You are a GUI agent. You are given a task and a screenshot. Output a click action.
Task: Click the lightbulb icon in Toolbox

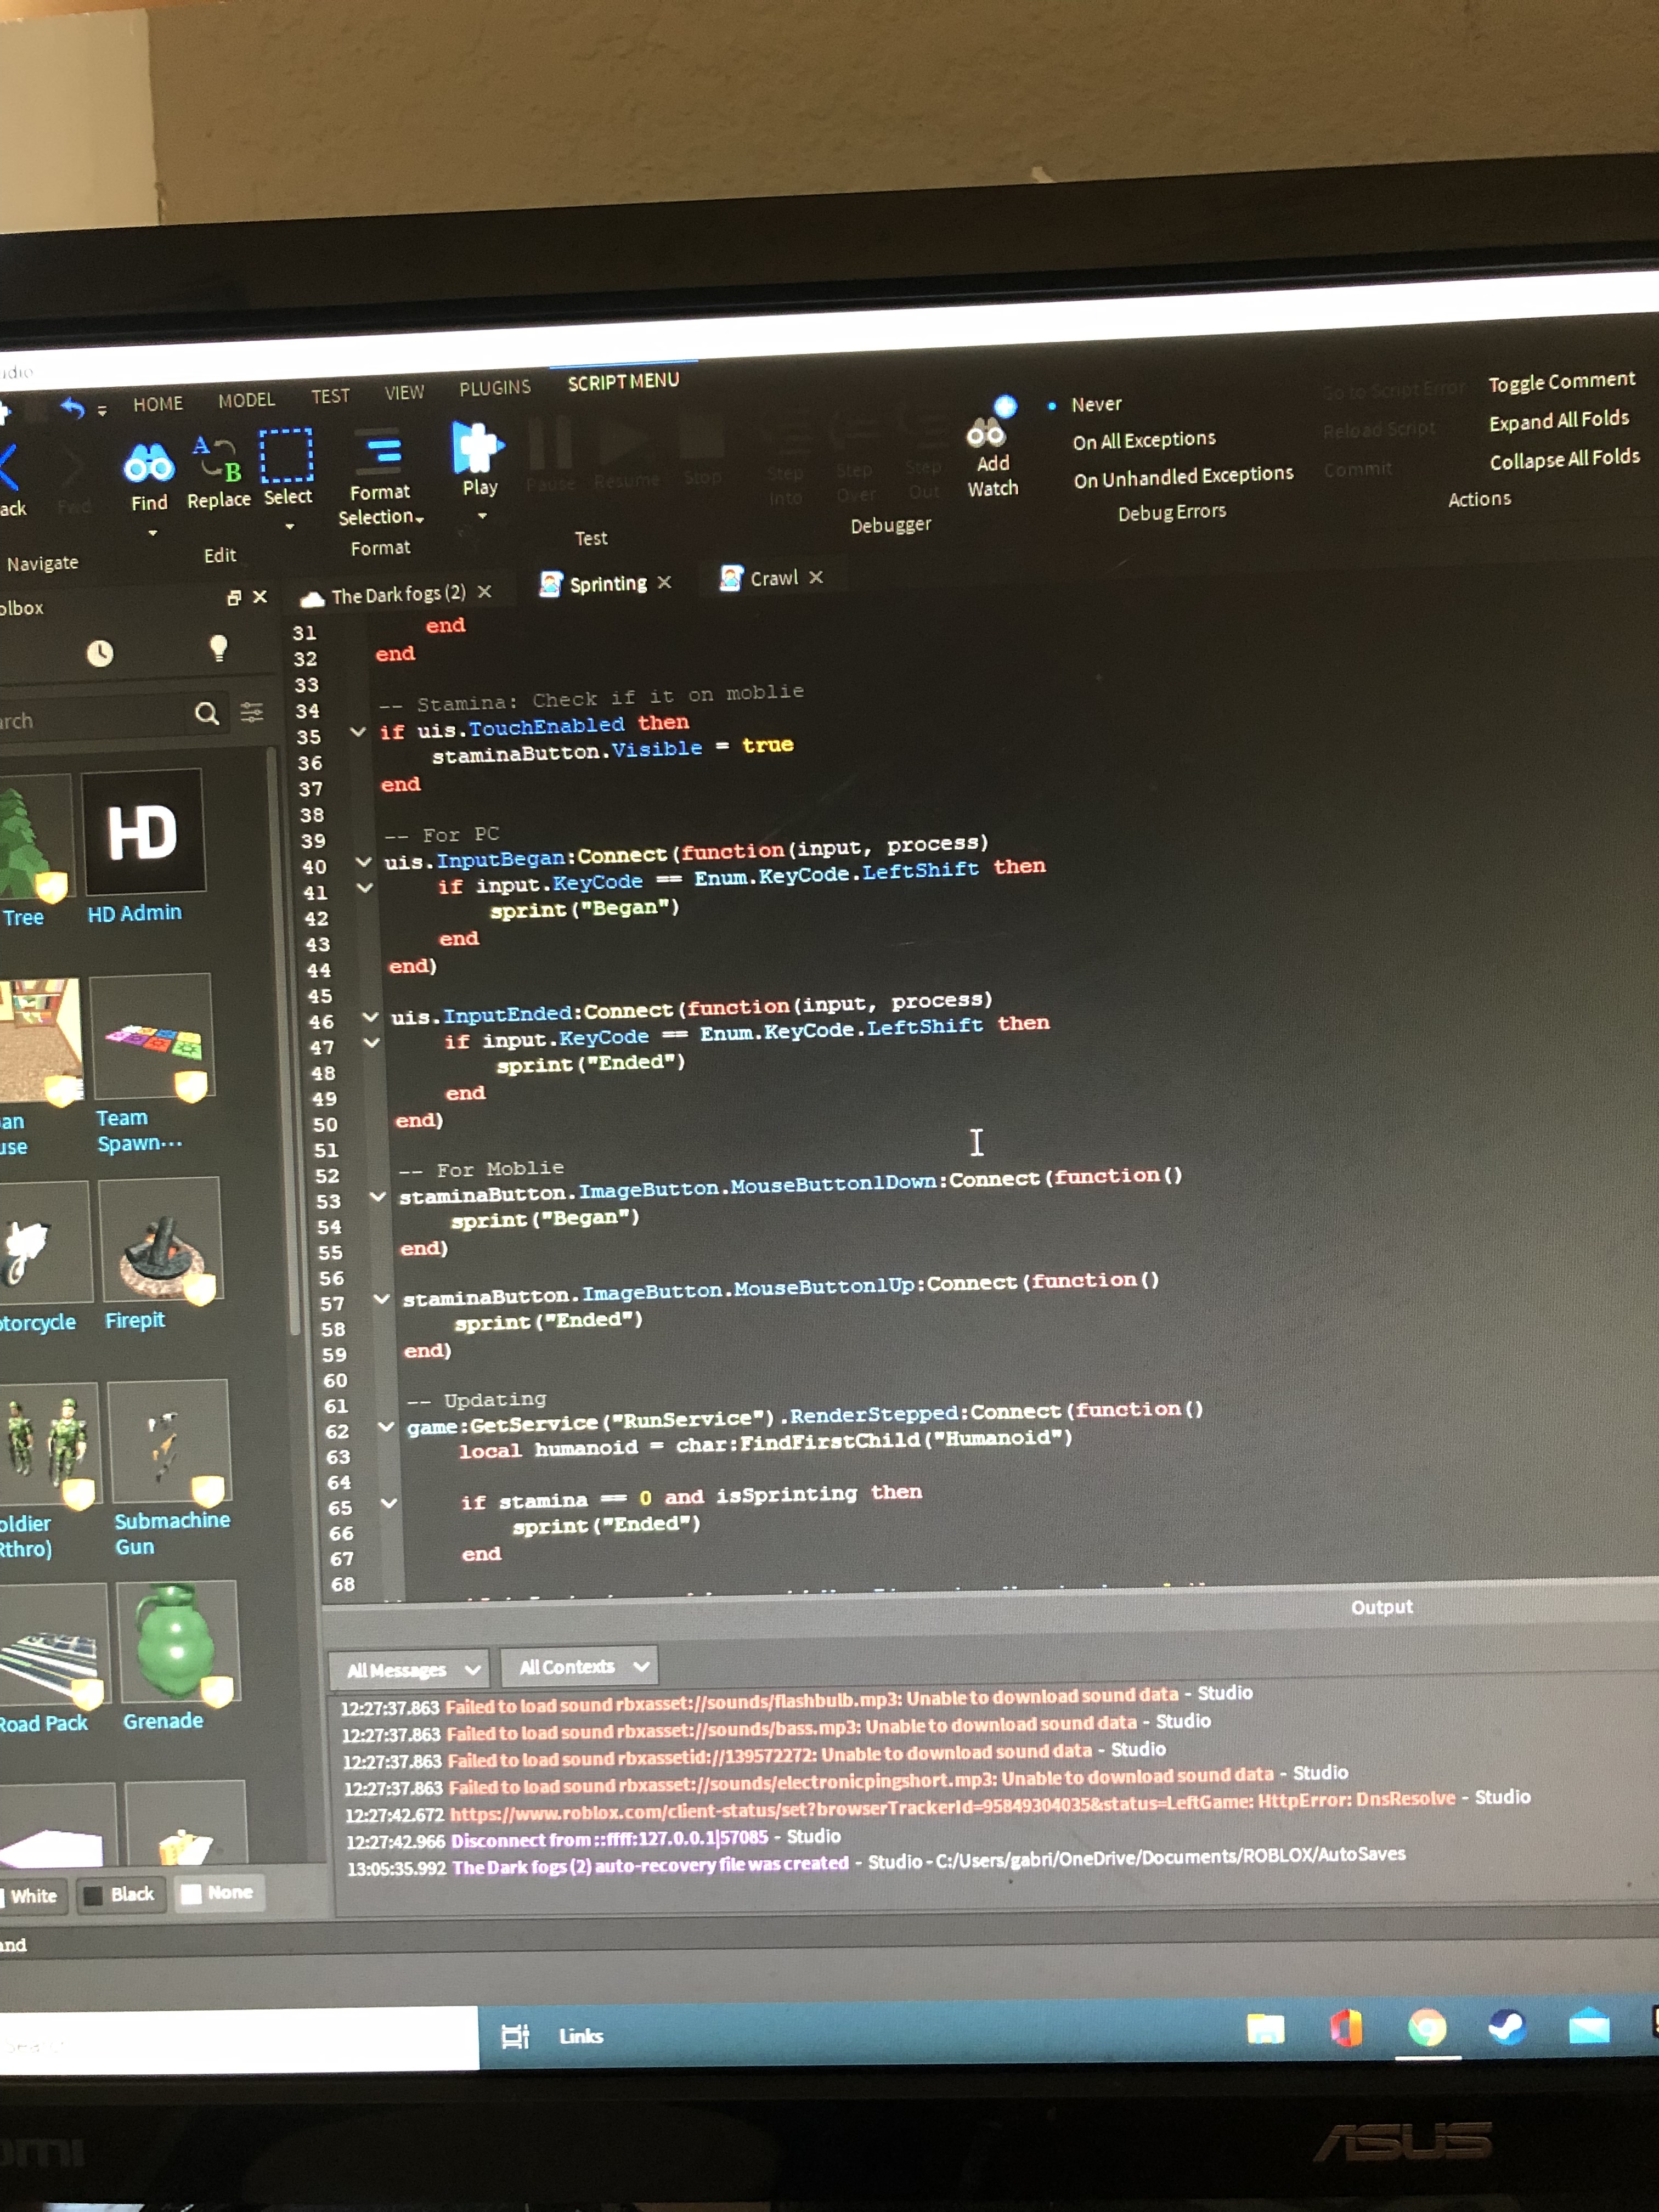pos(218,648)
